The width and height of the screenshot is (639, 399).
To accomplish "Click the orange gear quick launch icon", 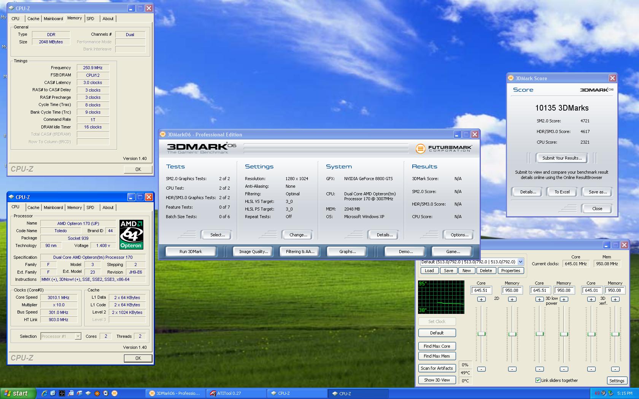I will pyautogui.click(x=97, y=393).
